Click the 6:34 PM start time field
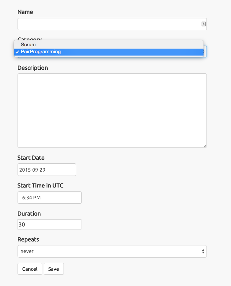Viewport: 231px width, 286px height. (x=49, y=198)
